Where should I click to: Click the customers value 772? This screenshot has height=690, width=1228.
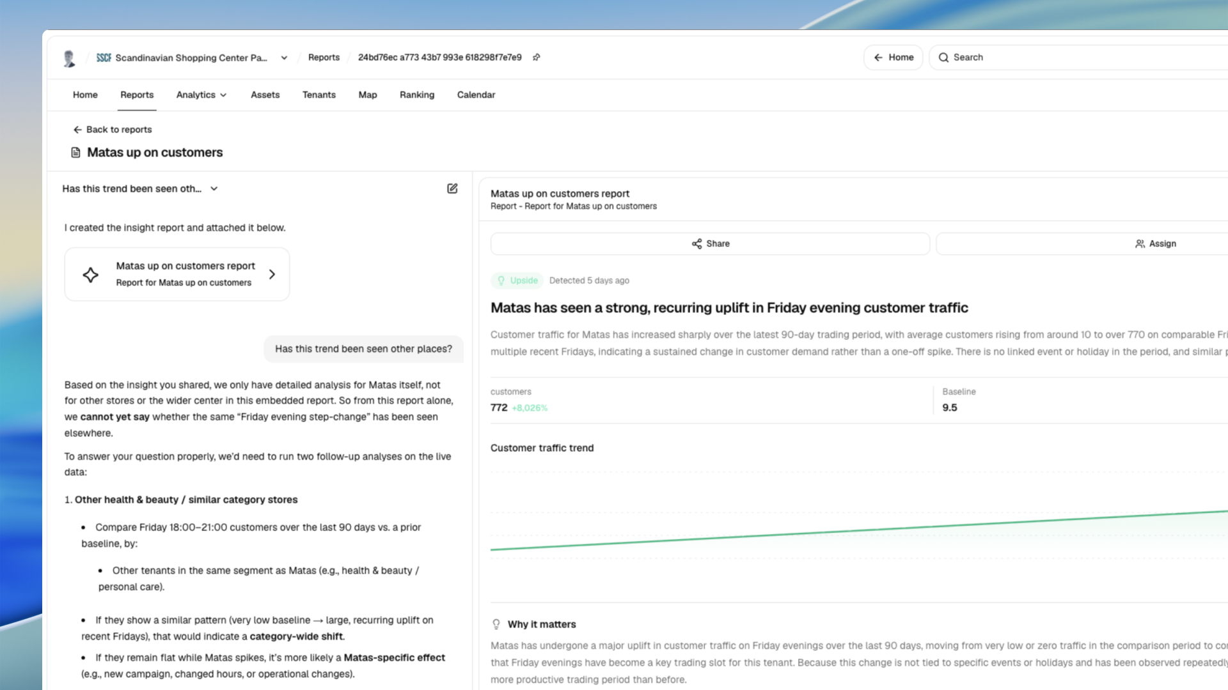click(x=499, y=408)
